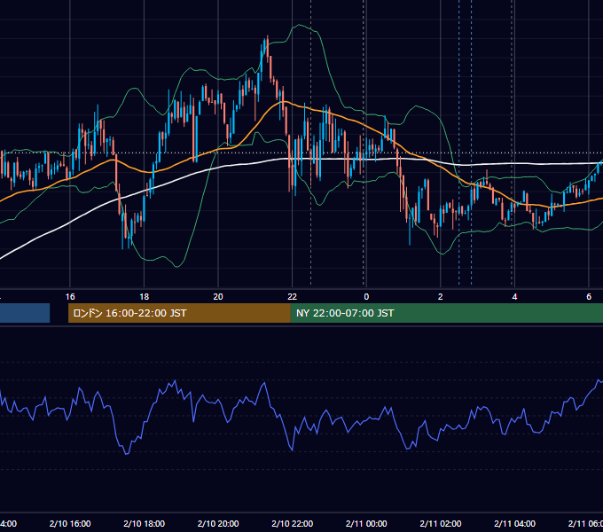603x532 pixels.
Task: Click the 2/10 16:00 time label
Action: [70, 523]
